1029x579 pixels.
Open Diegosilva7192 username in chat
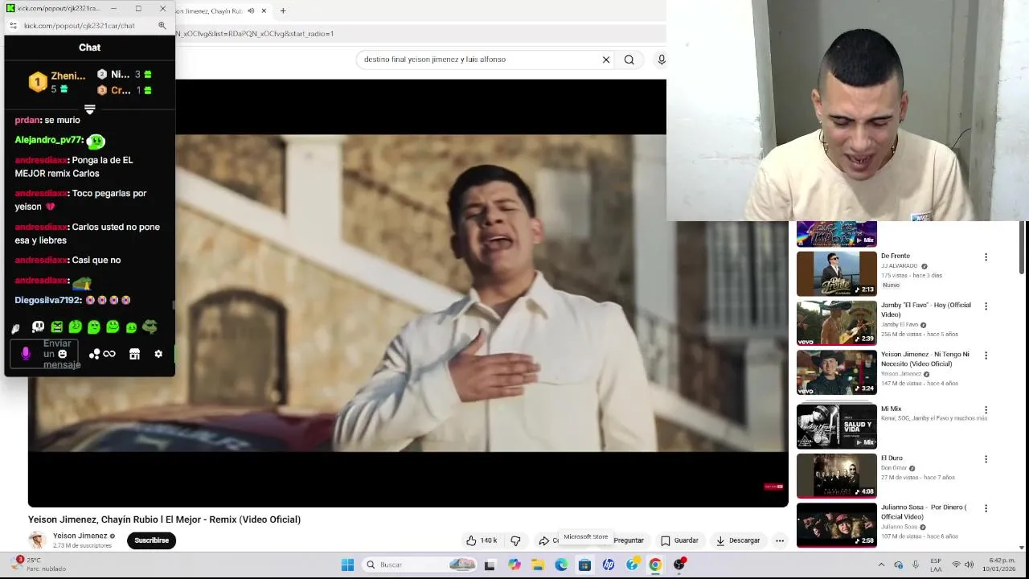point(48,300)
